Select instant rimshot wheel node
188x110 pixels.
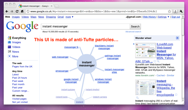point(92,90)
